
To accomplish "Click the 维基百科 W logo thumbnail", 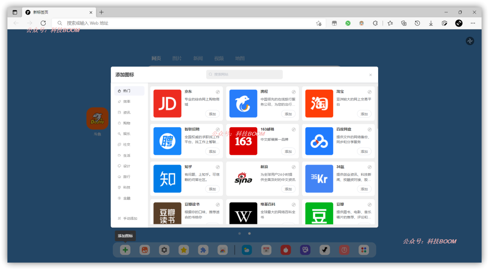I will pos(243,213).
